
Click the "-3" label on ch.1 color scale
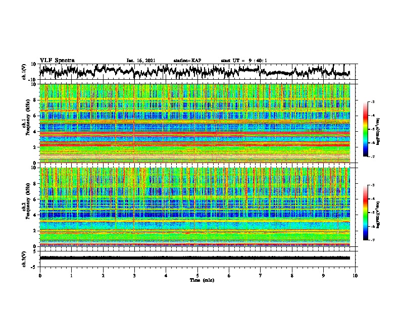pos(373,102)
